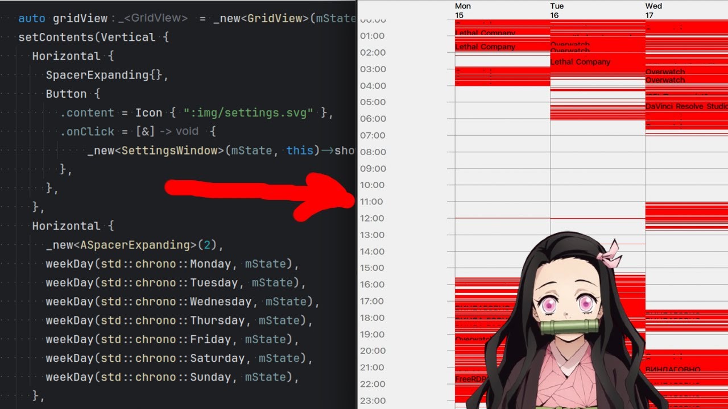728x409 pixels.
Task: Click the "19:00" time label
Action: point(372,334)
